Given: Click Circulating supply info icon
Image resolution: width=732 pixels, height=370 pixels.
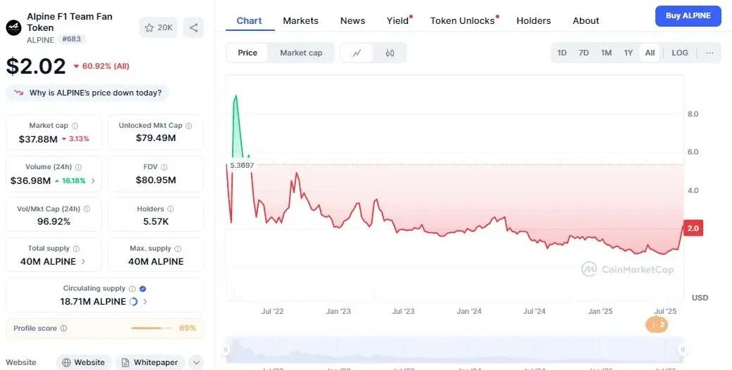Looking at the screenshot, I should pyautogui.click(x=132, y=289).
